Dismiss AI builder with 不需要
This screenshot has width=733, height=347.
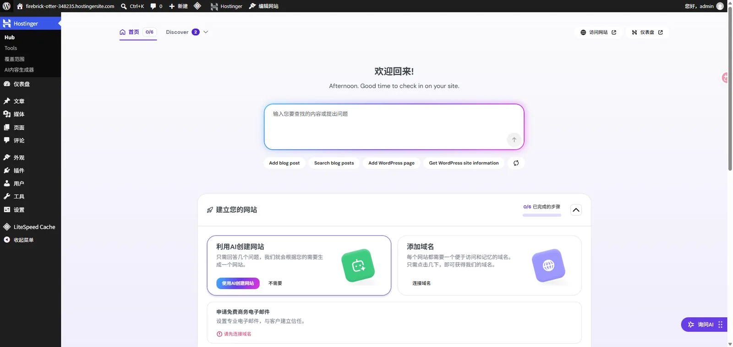point(275,283)
